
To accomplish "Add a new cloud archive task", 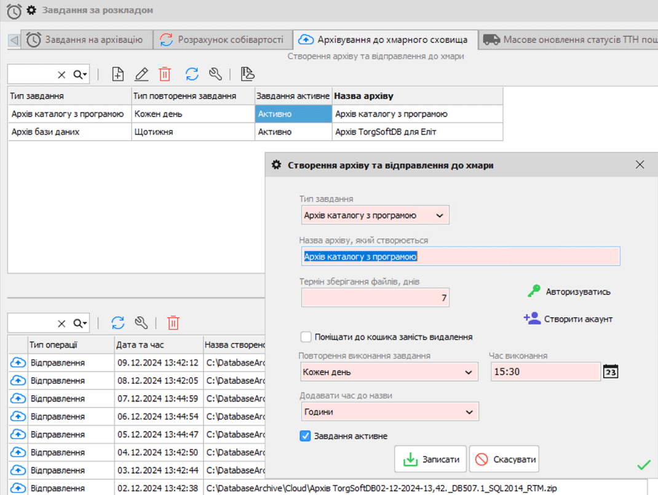I will click(118, 74).
